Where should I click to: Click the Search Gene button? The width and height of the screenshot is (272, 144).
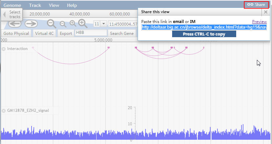pos(122,33)
